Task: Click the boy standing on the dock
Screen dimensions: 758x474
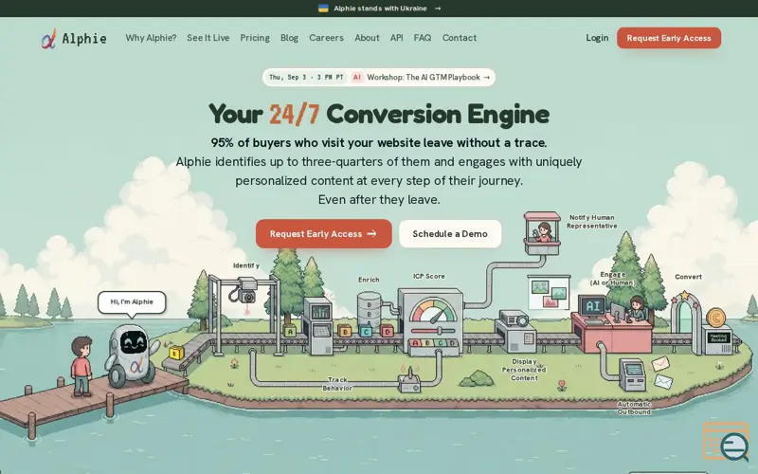Action: (81, 366)
